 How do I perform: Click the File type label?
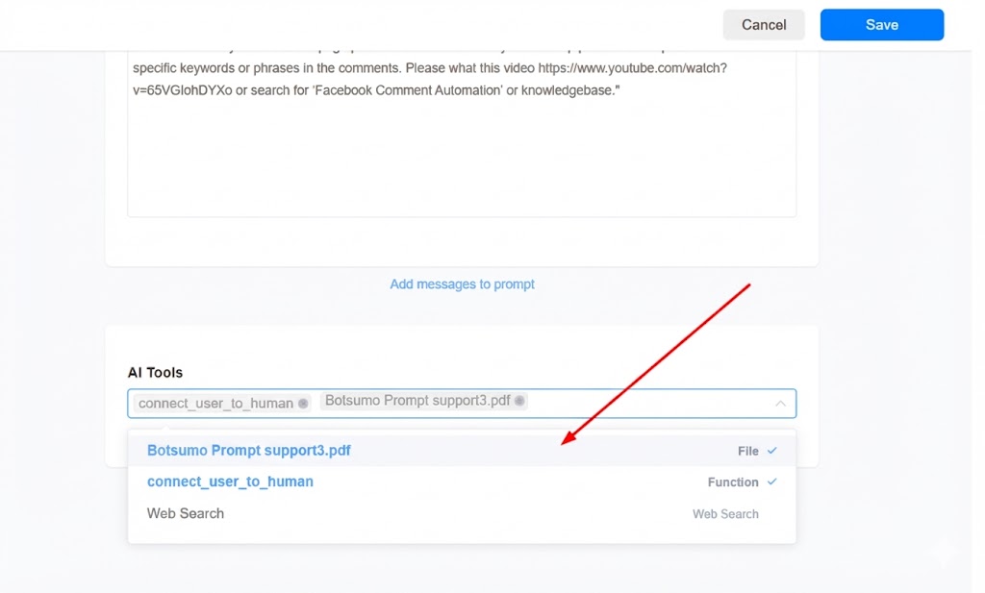click(748, 451)
